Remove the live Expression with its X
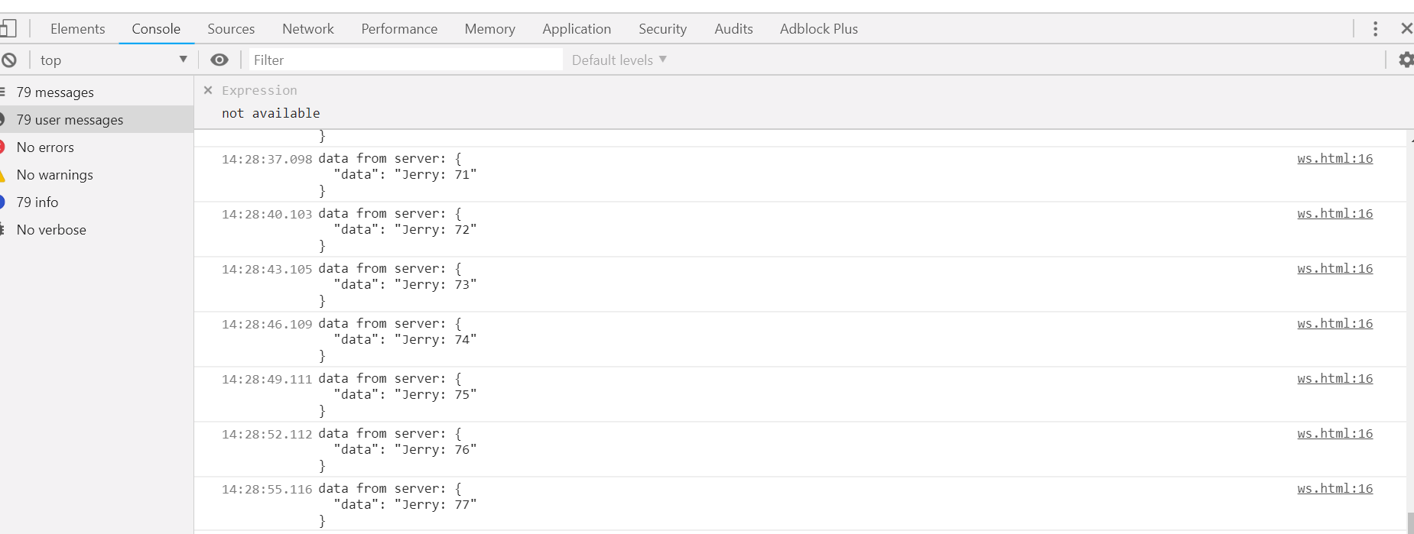This screenshot has height=534, width=1414. (x=208, y=90)
